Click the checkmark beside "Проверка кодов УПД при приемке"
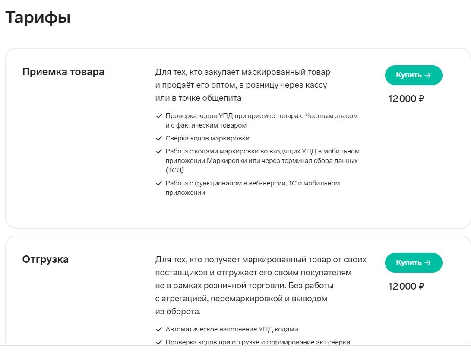This screenshot has height=357, width=471. tap(159, 116)
